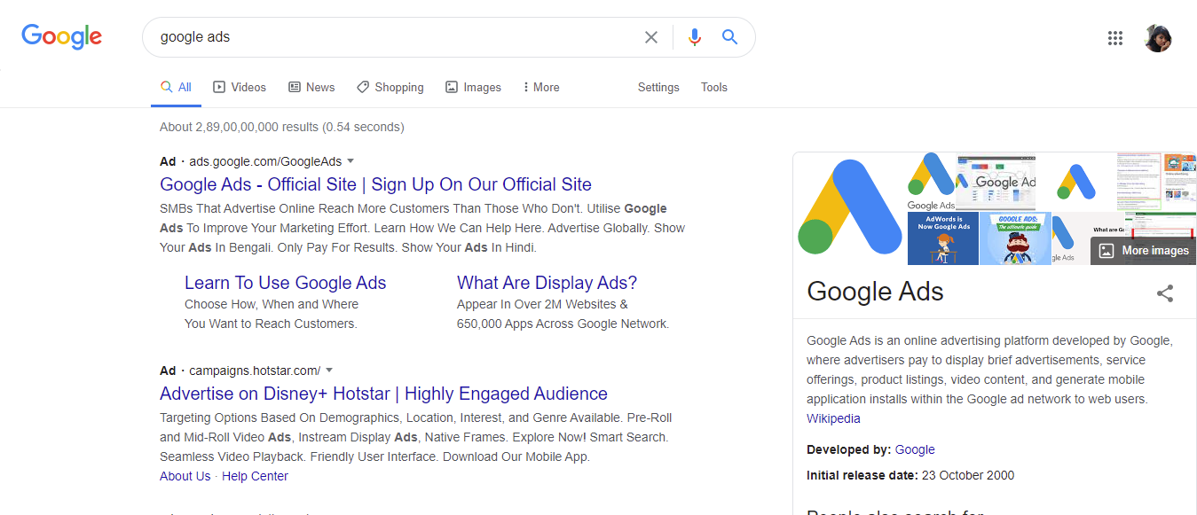
Task: Open the large Google Ads logo image
Action: click(849, 208)
